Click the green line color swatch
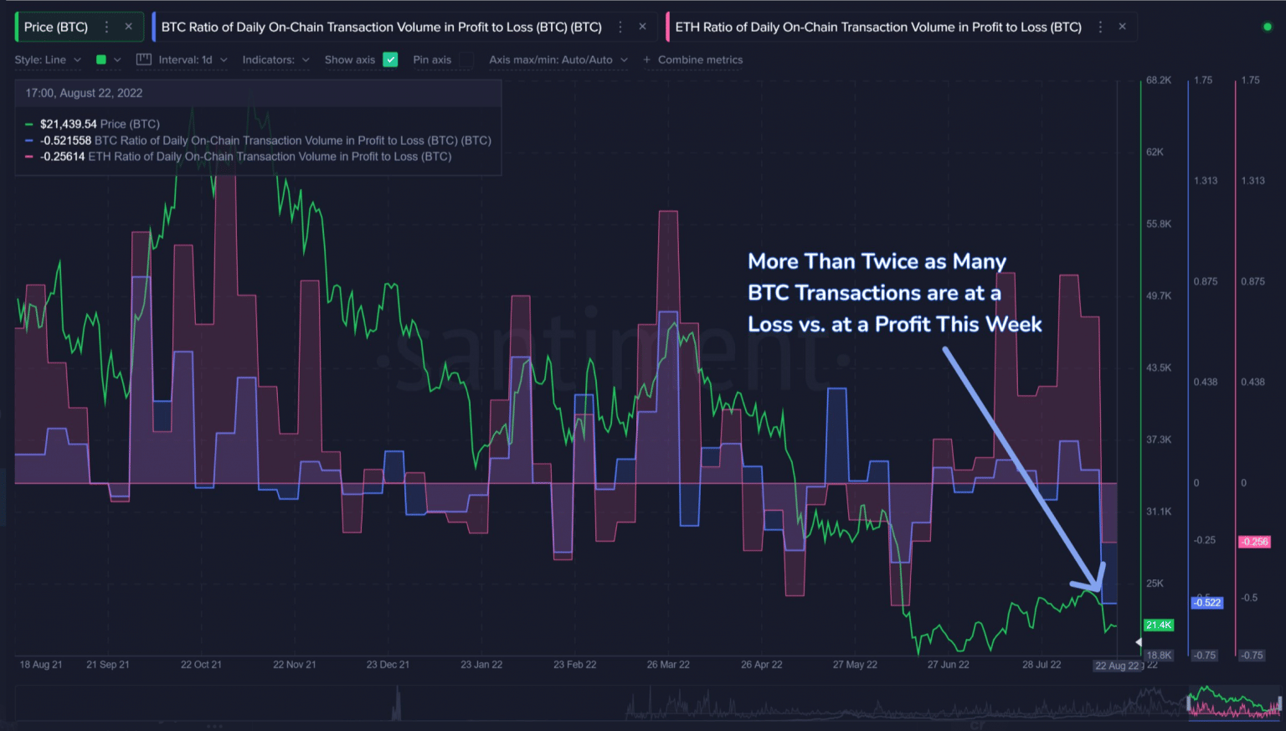1286x731 pixels. click(x=101, y=59)
